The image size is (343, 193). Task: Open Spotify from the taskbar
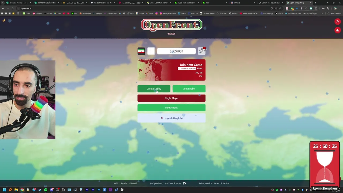pyautogui.click(x=46, y=190)
